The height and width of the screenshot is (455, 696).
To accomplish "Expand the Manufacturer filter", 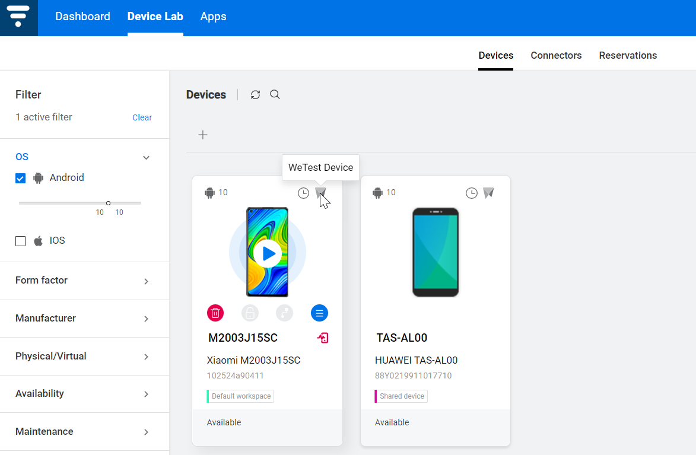I will click(x=146, y=319).
